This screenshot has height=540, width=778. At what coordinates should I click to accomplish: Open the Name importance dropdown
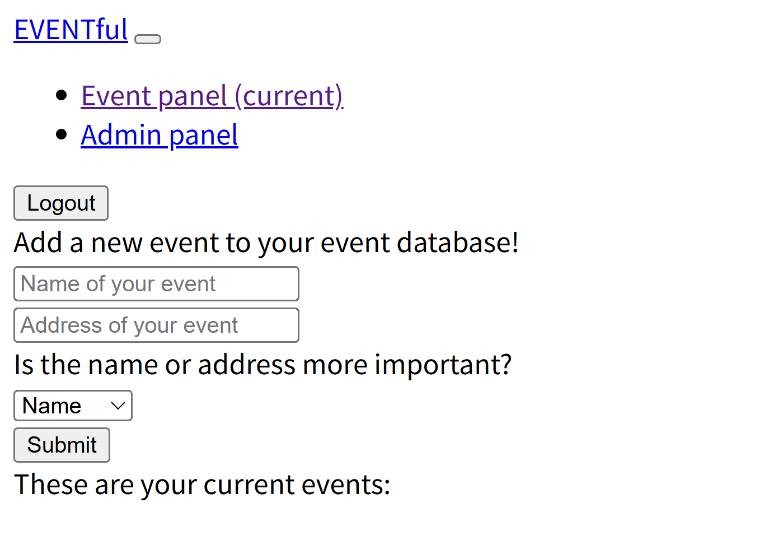coord(73,406)
